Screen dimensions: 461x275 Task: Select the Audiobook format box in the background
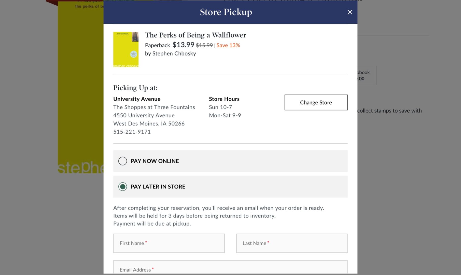tap(366, 75)
